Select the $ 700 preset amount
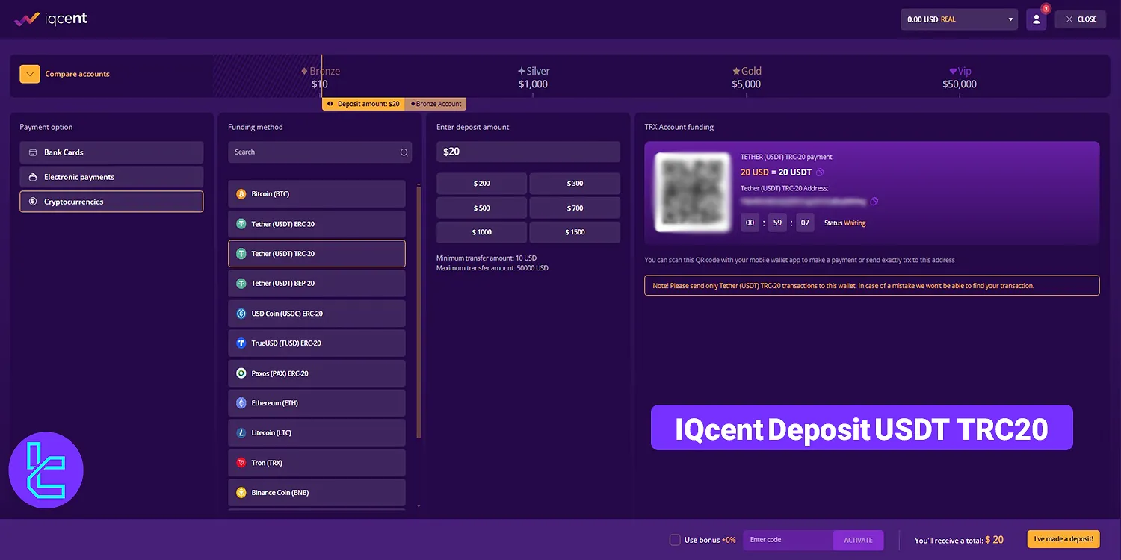The width and height of the screenshot is (1121, 560). click(x=575, y=208)
